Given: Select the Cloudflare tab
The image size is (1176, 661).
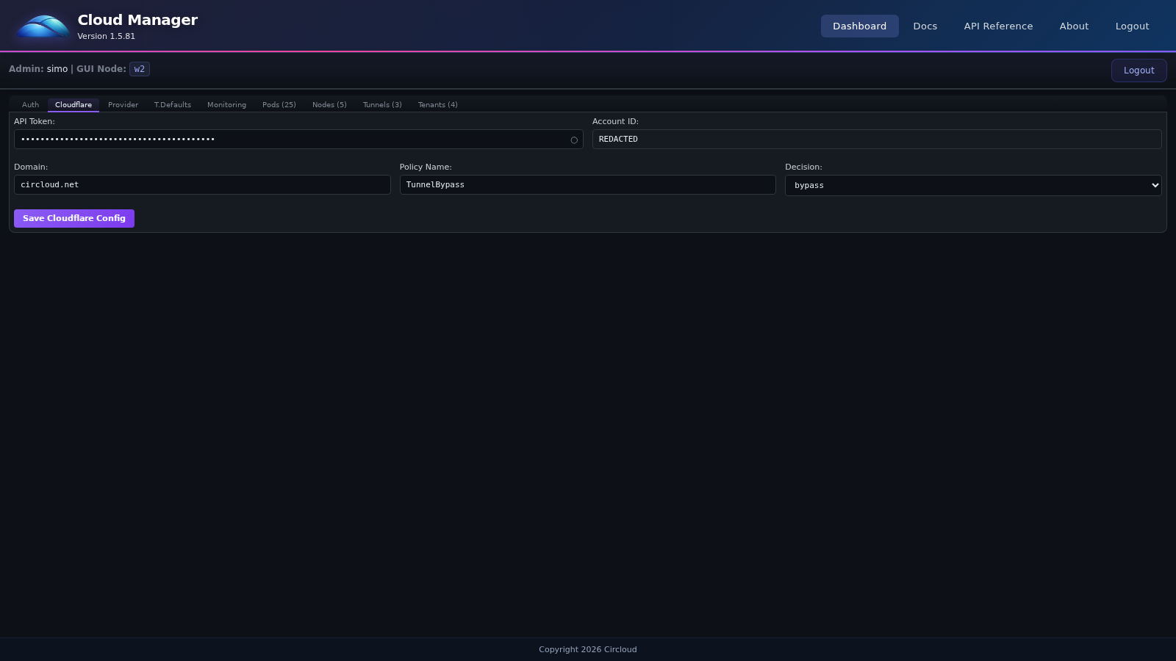Looking at the screenshot, I should pos(73,104).
